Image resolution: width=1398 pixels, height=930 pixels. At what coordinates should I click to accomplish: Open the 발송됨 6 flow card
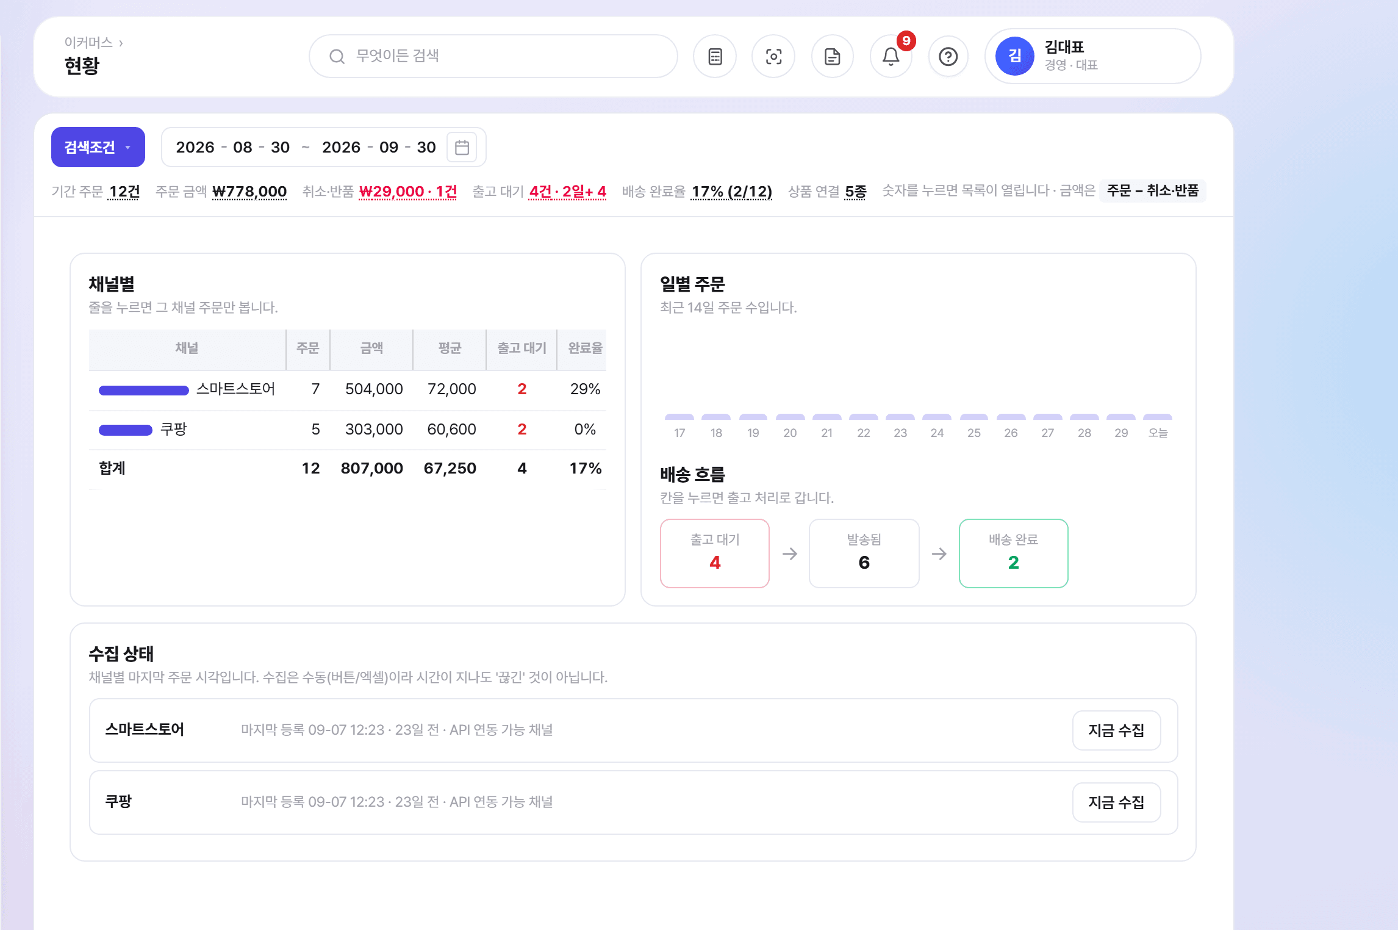(x=864, y=553)
